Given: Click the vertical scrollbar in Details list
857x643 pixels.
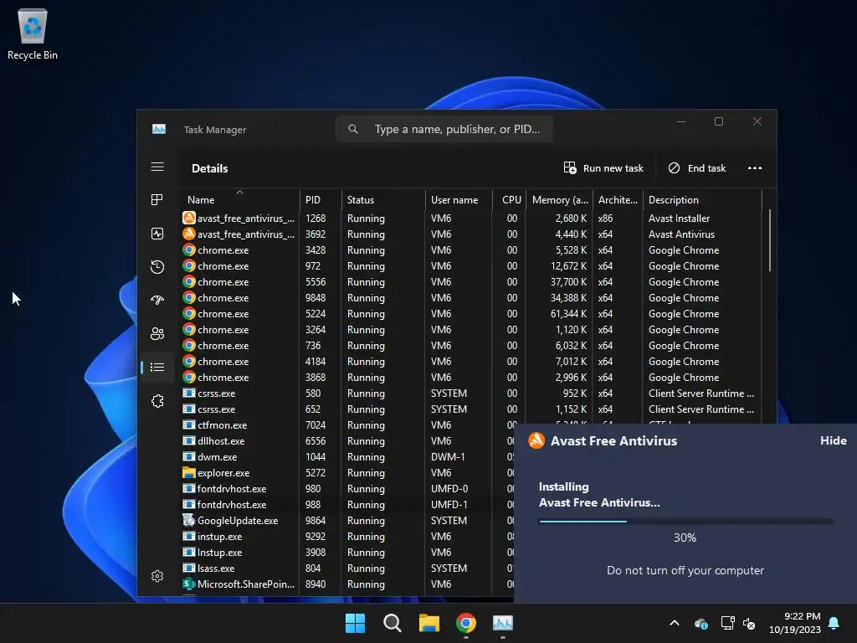Looking at the screenshot, I should click(770, 240).
